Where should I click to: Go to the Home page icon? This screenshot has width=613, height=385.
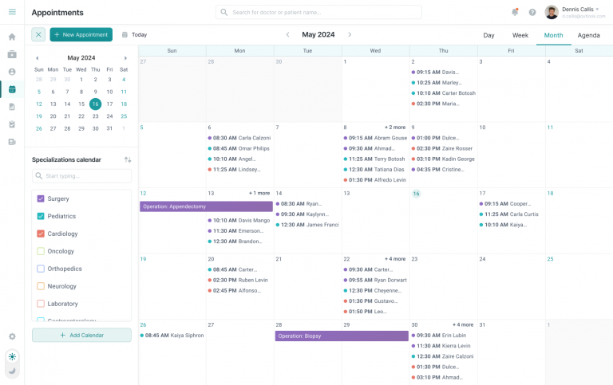(12, 37)
